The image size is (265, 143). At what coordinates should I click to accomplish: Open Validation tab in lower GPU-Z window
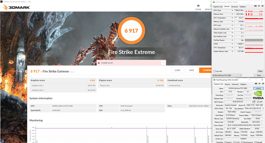(x=243, y=84)
